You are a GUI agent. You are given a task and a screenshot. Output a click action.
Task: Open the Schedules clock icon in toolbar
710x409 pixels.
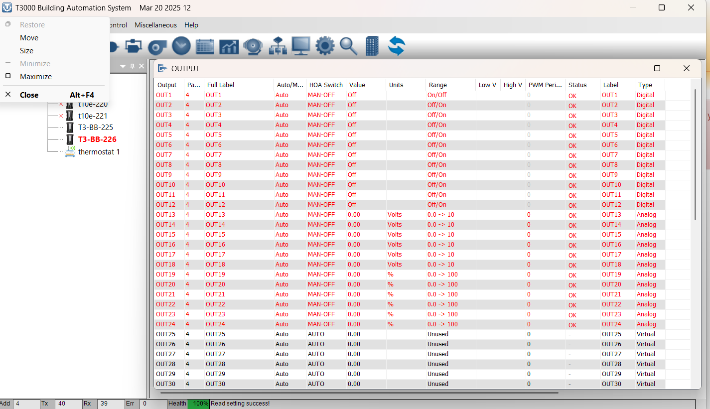[x=181, y=46]
